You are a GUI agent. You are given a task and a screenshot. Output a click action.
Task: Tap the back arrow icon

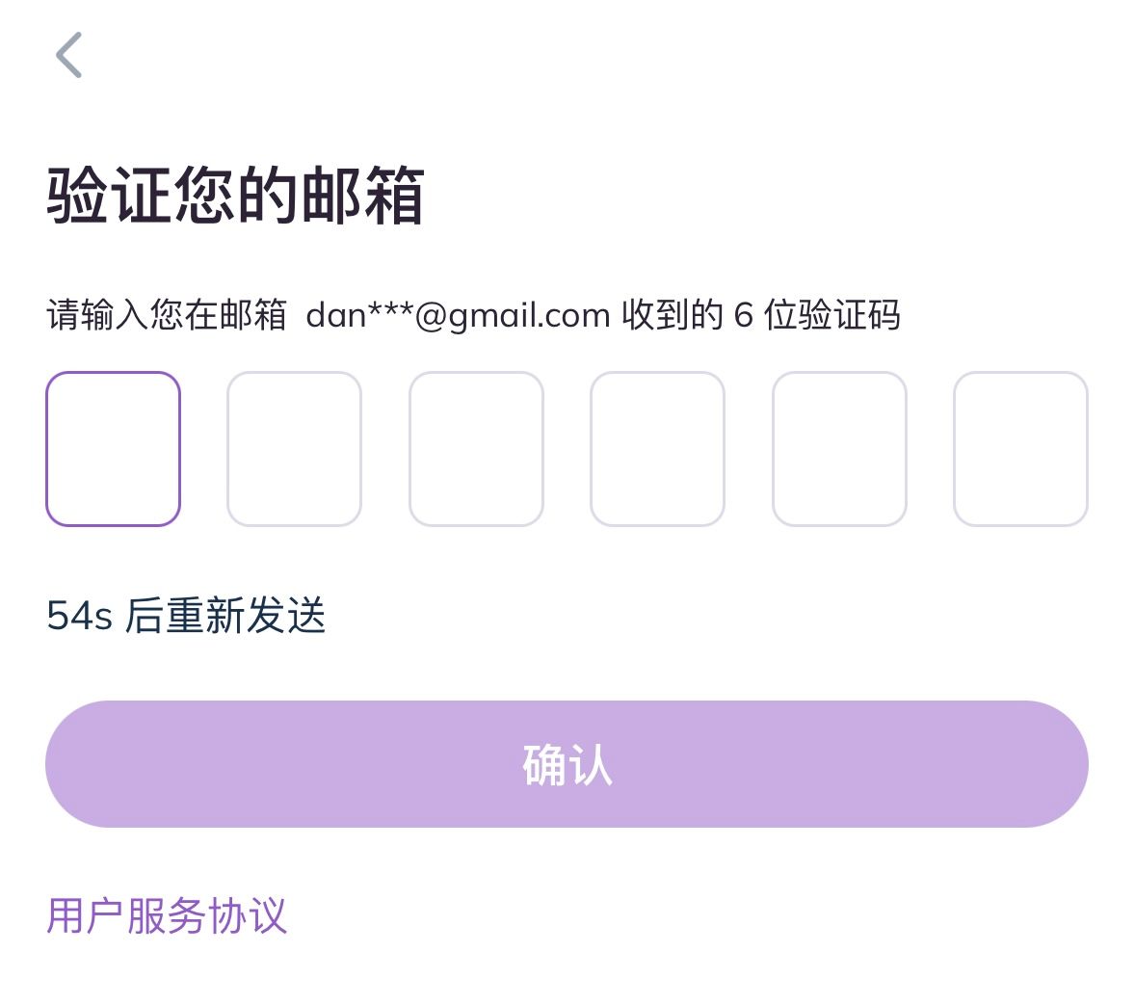coord(68,55)
